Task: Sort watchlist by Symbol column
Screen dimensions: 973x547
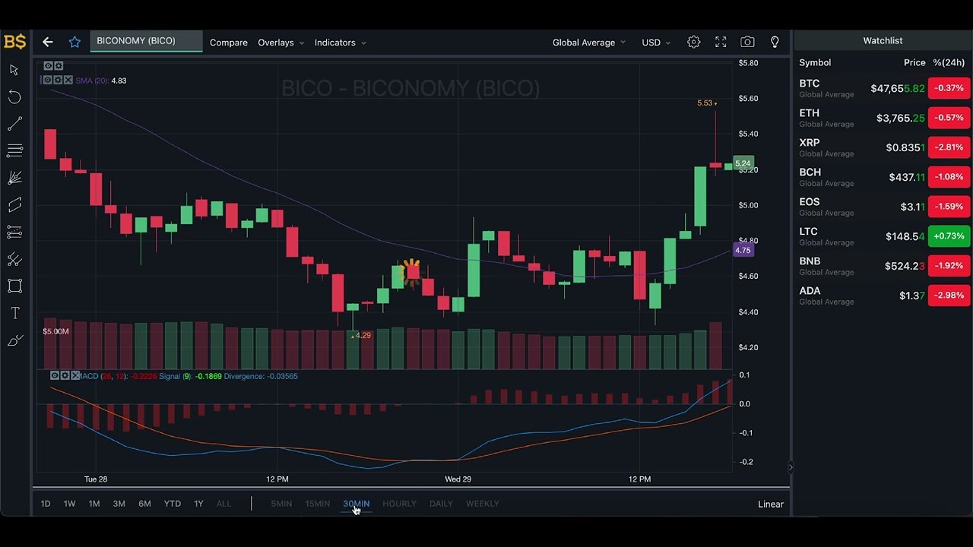Action: [815, 63]
